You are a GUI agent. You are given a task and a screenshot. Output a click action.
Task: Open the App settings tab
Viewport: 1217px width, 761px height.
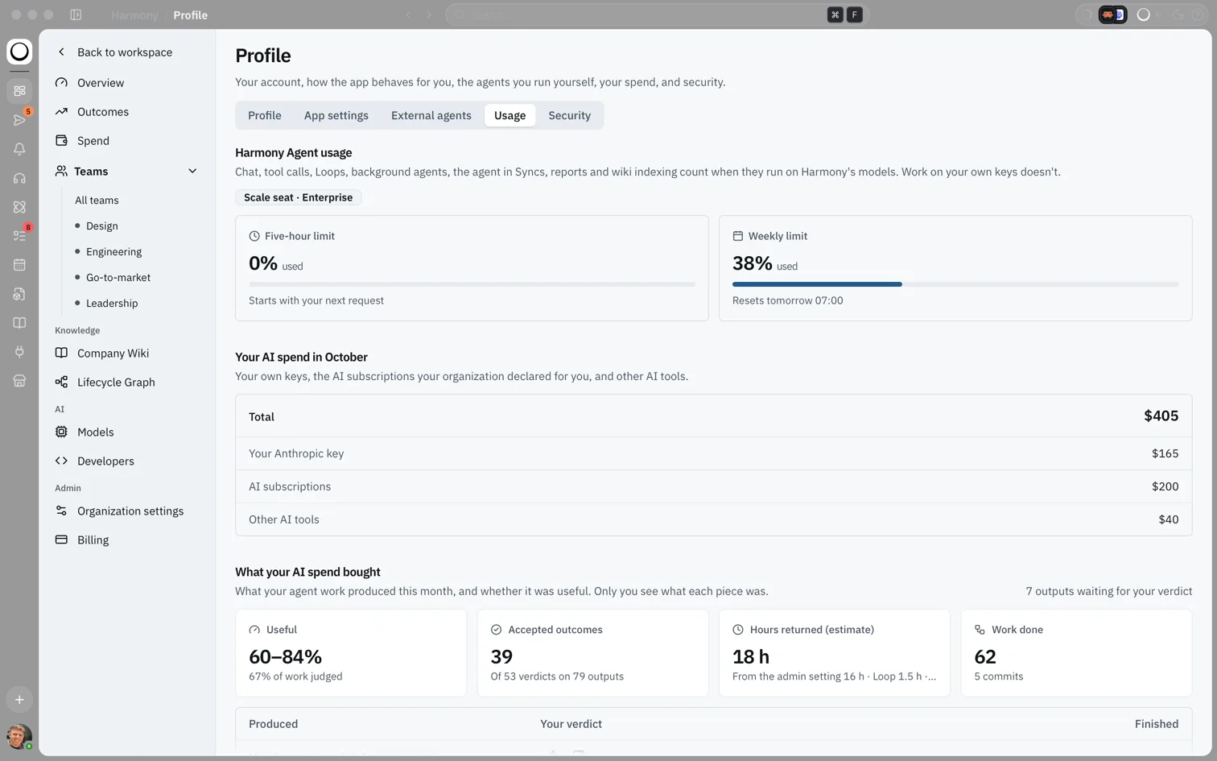pyautogui.click(x=336, y=115)
